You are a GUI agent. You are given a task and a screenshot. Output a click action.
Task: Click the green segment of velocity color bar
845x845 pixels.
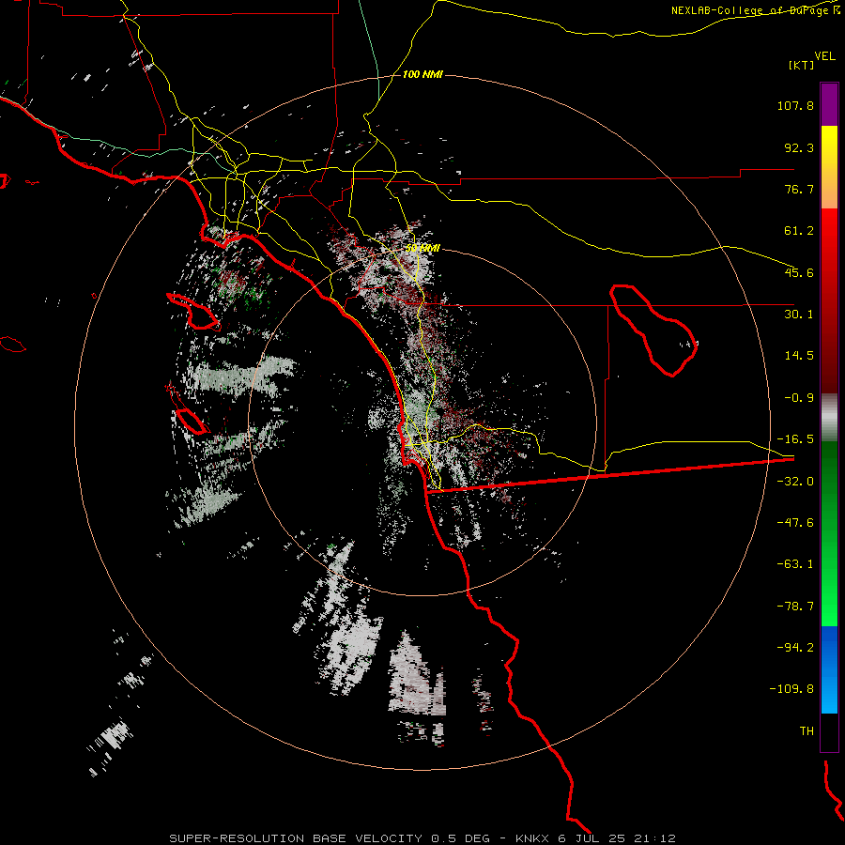[829, 533]
